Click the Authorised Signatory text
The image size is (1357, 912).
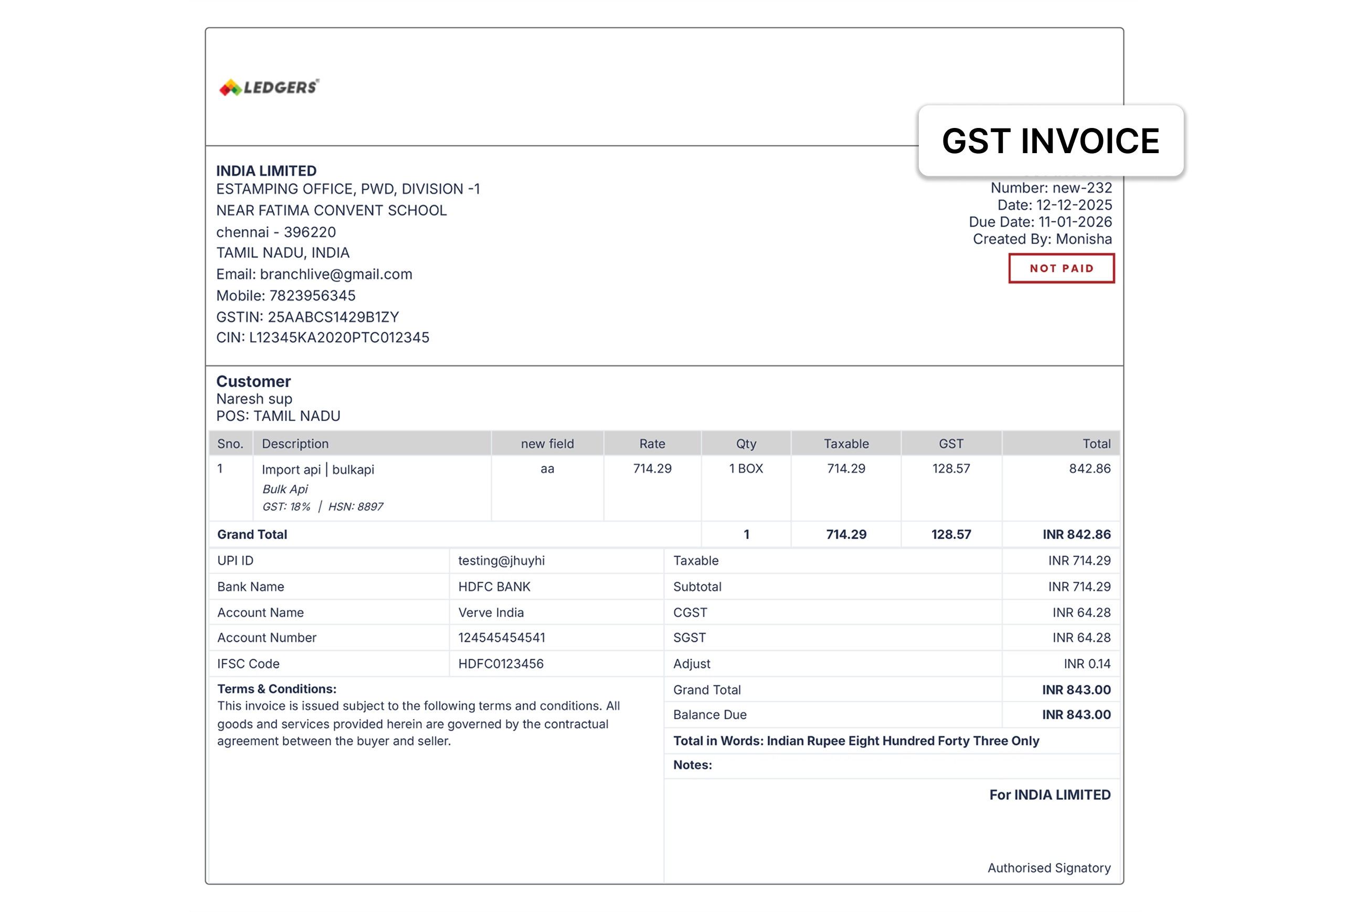1048,868
